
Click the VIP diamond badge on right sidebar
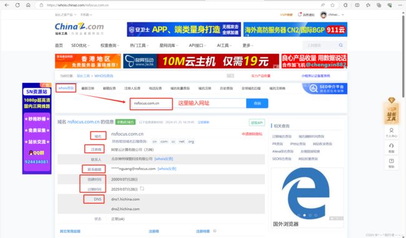pos(391,100)
